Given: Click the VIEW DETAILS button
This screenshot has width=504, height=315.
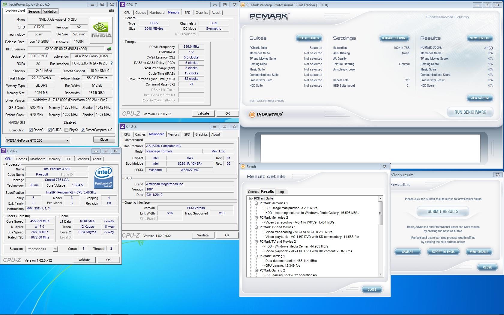Looking at the screenshot, I should tap(479, 252).
